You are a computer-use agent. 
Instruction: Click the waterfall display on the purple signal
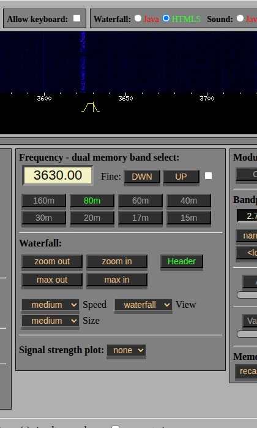pos(83,61)
